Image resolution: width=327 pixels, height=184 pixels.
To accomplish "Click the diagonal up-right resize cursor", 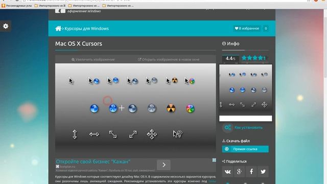I will pyautogui.click(x=133, y=134).
